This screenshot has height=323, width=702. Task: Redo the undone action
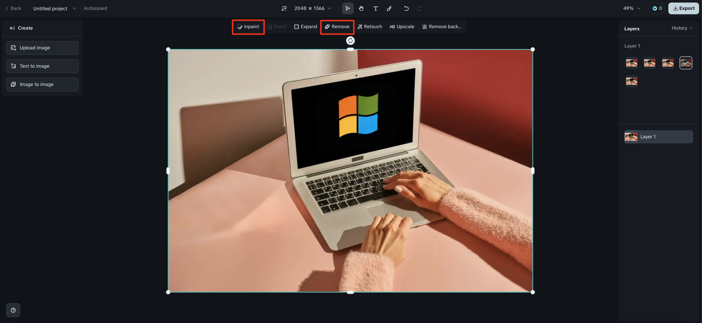point(420,8)
